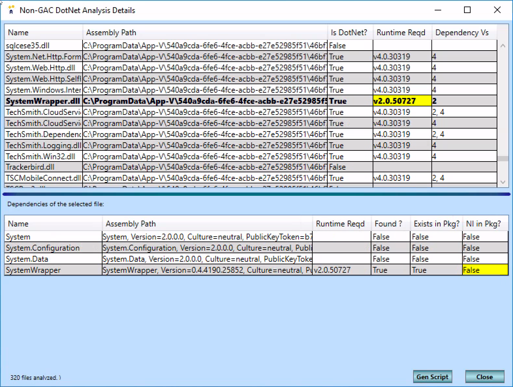Click the Close button at bottom
Image resolution: width=513 pixels, height=387 pixels.
tap(485, 377)
